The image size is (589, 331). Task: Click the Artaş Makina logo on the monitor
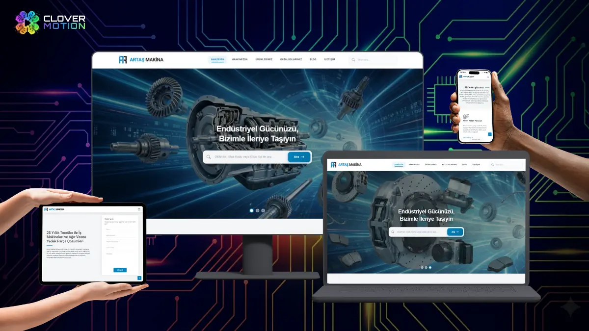click(141, 60)
